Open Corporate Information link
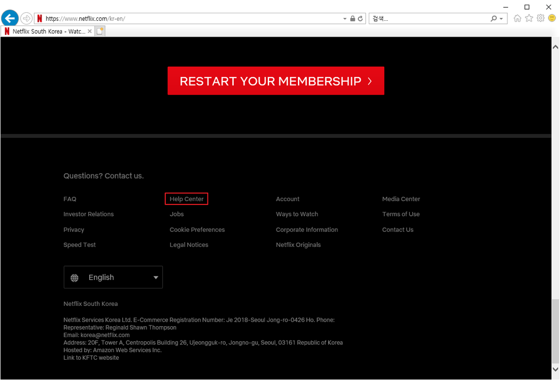 [x=307, y=230]
